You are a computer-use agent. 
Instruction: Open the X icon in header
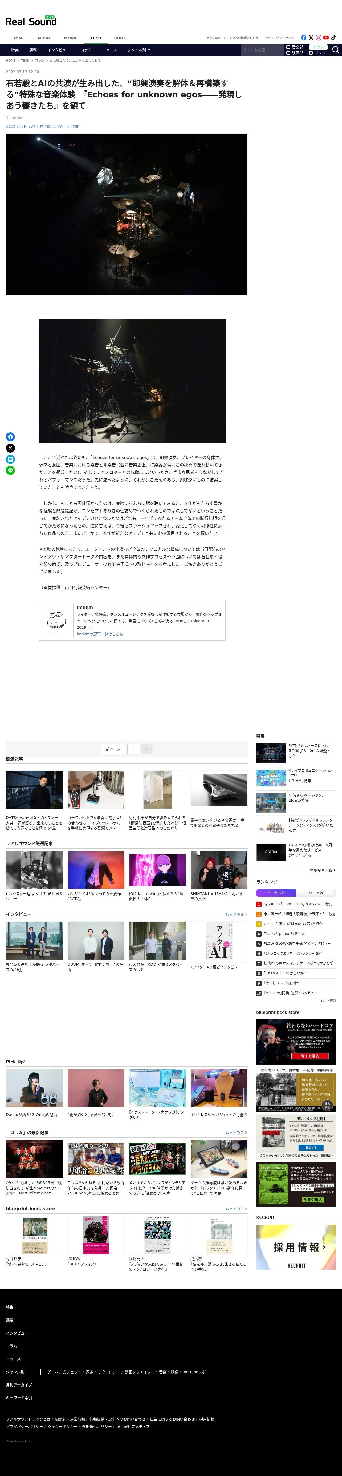(x=311, y=38)
